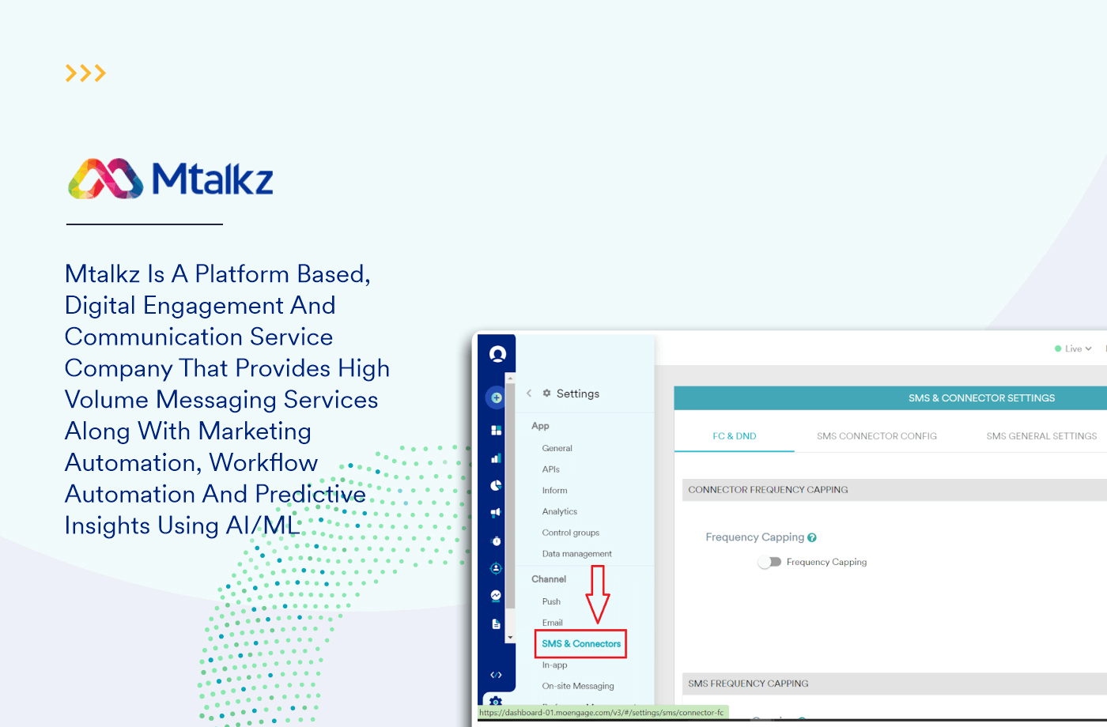Open the target user icon in sidebar
Viewport: 1107px width, 727px height.
pyautogui.click(x=497, y=568)
